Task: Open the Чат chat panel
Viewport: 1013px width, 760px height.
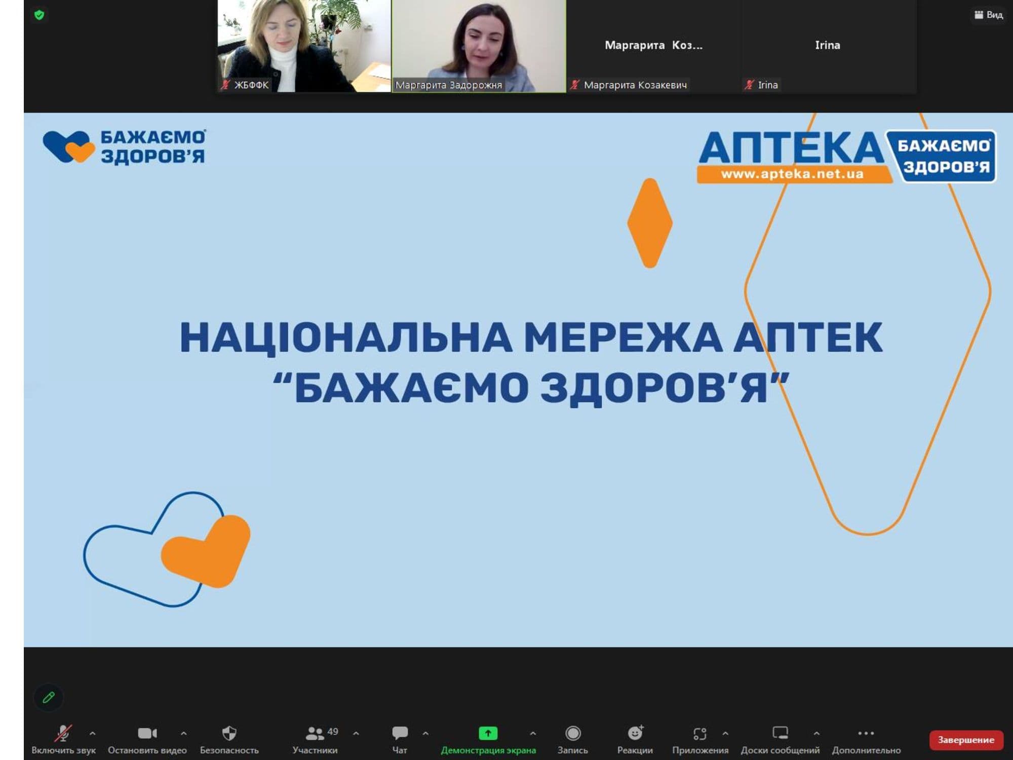Action: (400, 740)
